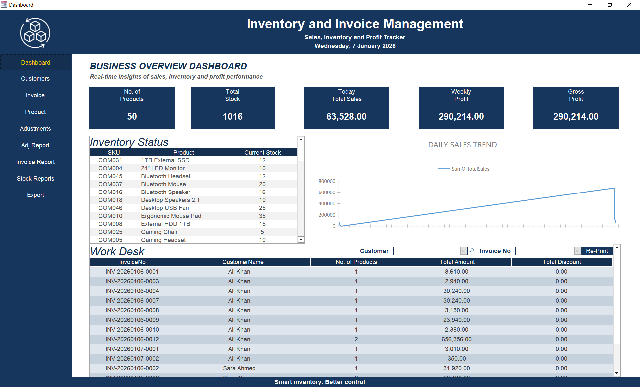Select the Bluetooth Speaker product row
The width and height of the screenshot is (640, 387).
coord(193,192)
